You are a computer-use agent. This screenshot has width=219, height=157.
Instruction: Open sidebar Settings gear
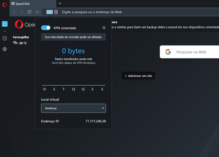click(5, 49)
